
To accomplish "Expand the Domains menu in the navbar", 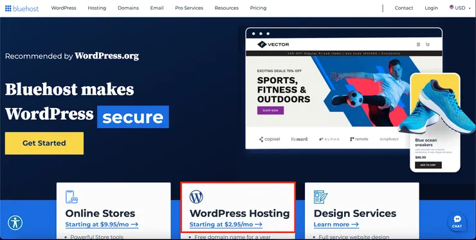I will click(x=128, y=8).
